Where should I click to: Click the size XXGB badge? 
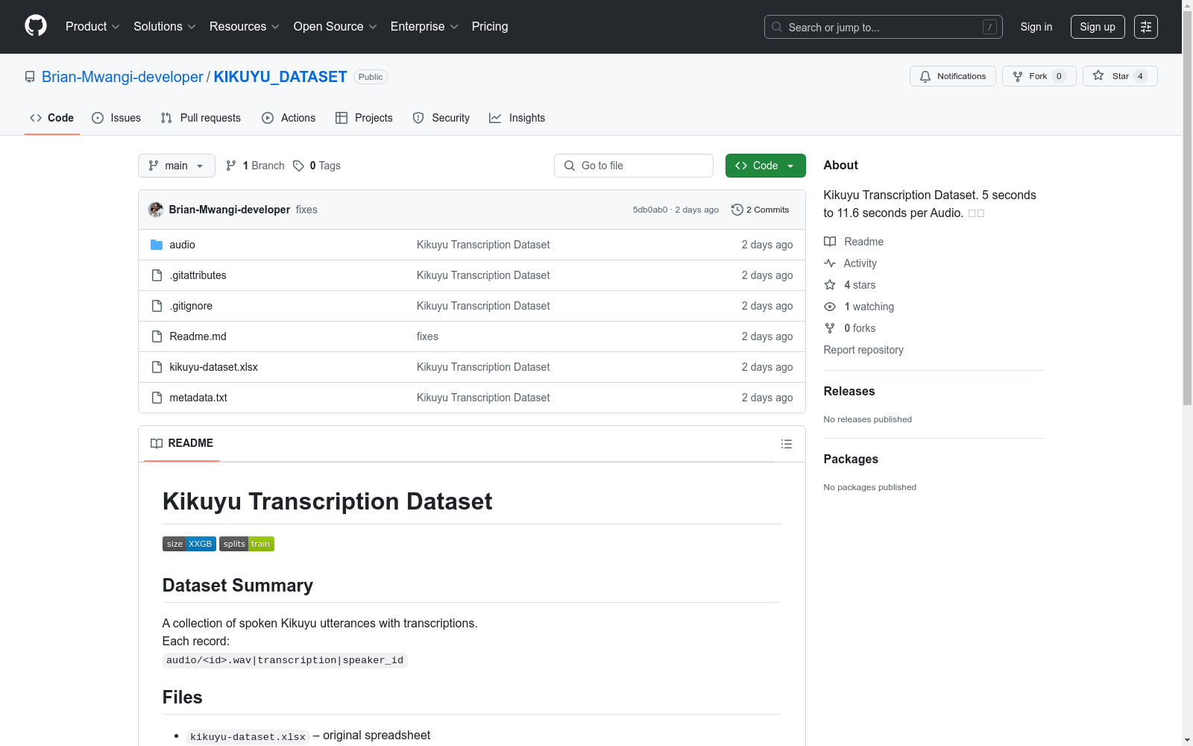point(189,544)
